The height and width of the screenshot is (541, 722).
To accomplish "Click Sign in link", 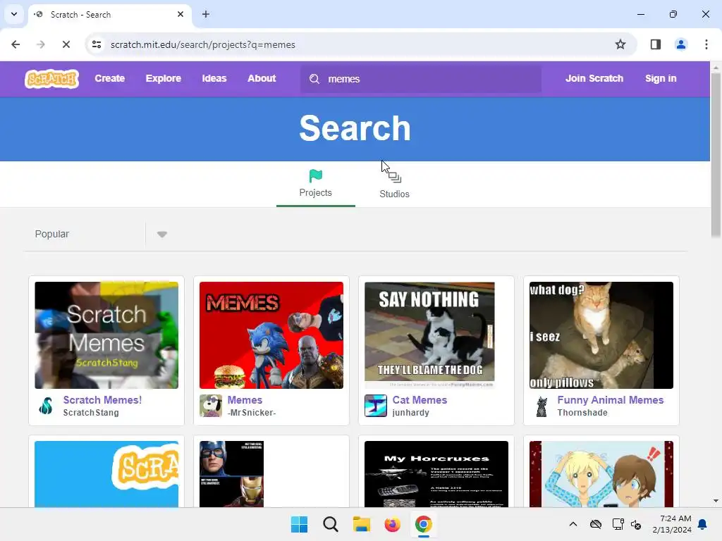I will pyautogui.click(x=661, y=79).
